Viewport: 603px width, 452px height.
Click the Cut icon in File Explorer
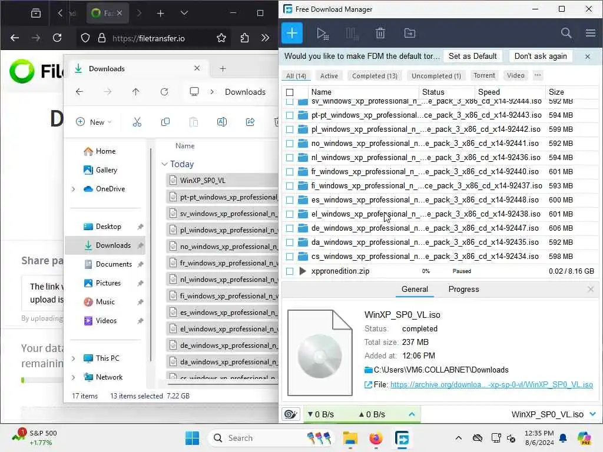(x=137, y=122)
